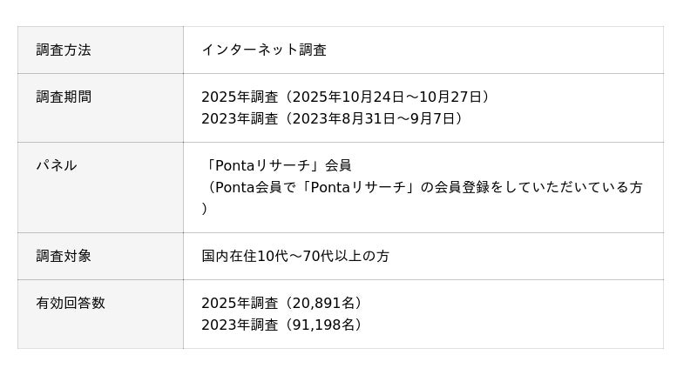Click 2025年調査 in the 有効回答数 row
Screen dimensions: 697x375
click(x=240, y=304)
